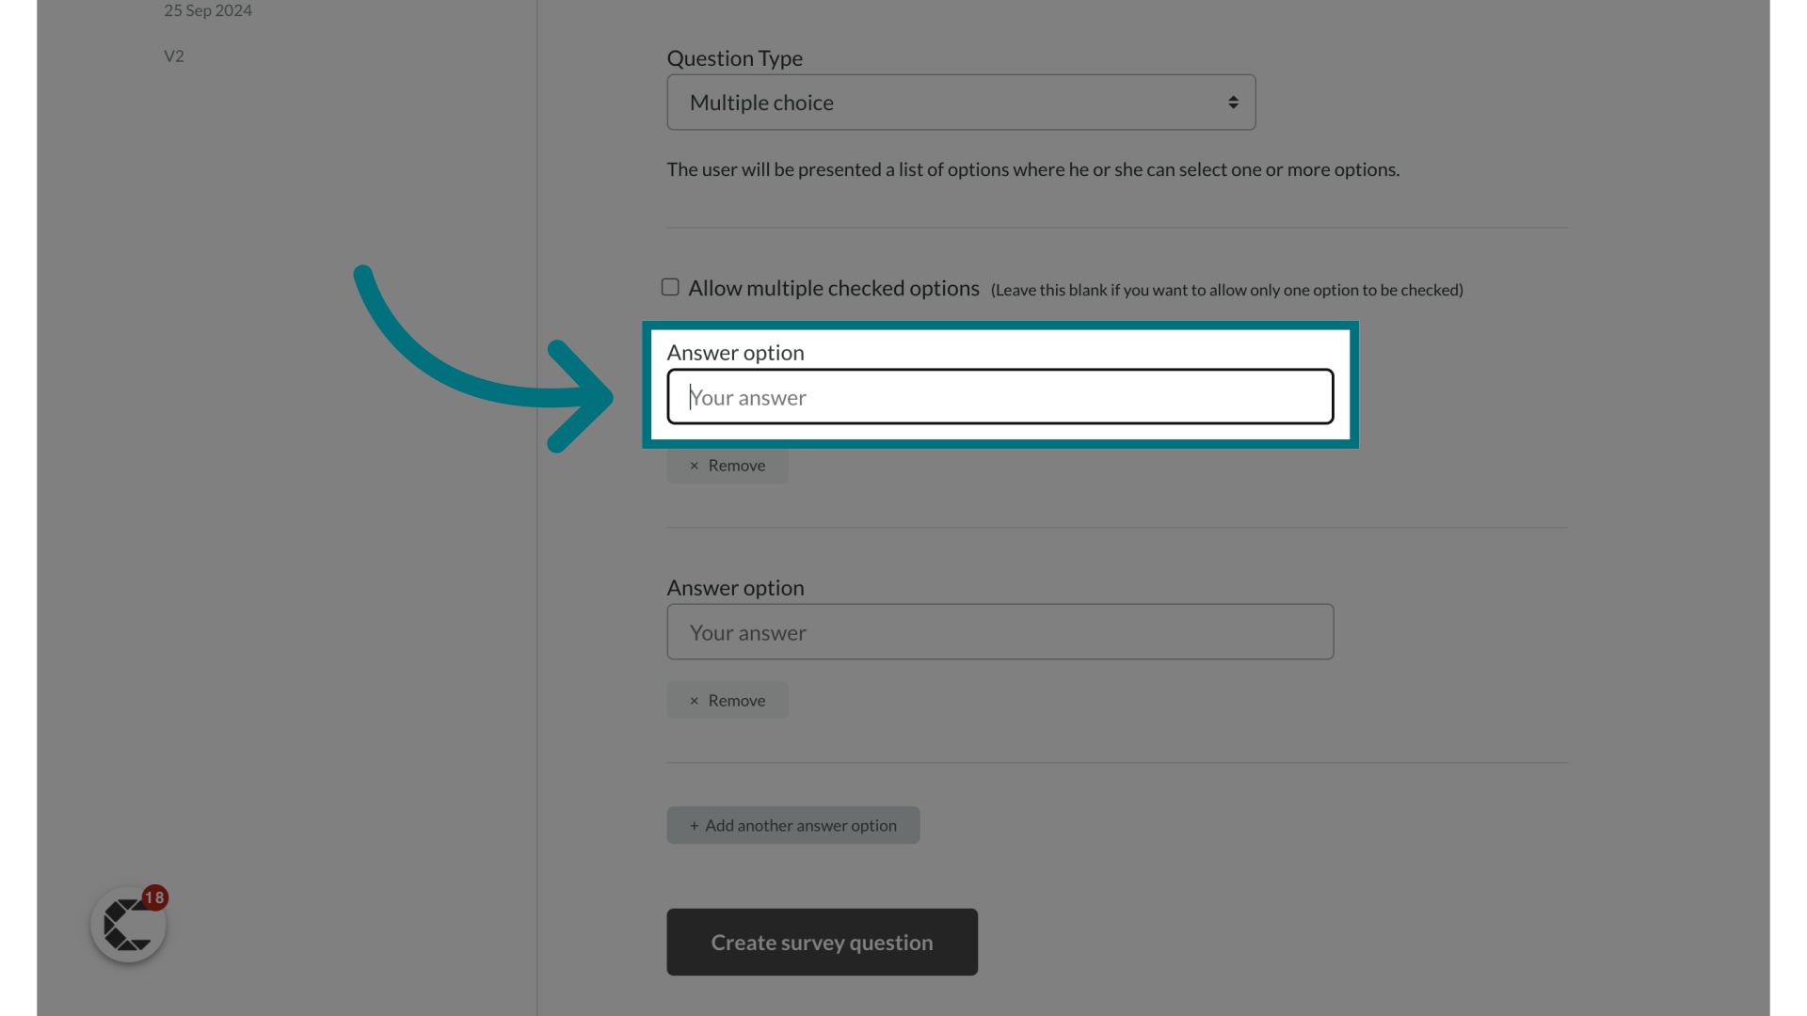Select 'Multiple choice' from question type dropdown
The image size is (1807, 1016).
pyautogui.click(x=961, y=102)
